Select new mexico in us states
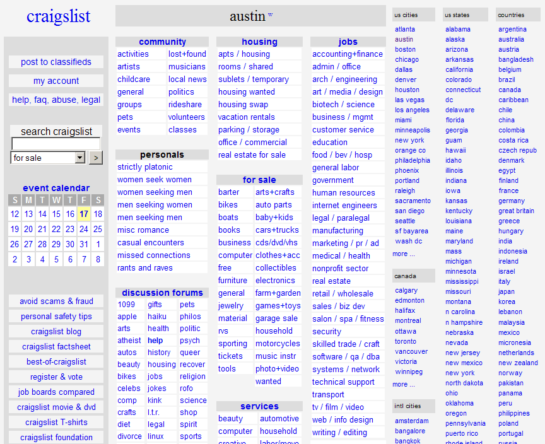 coord(464,363)
